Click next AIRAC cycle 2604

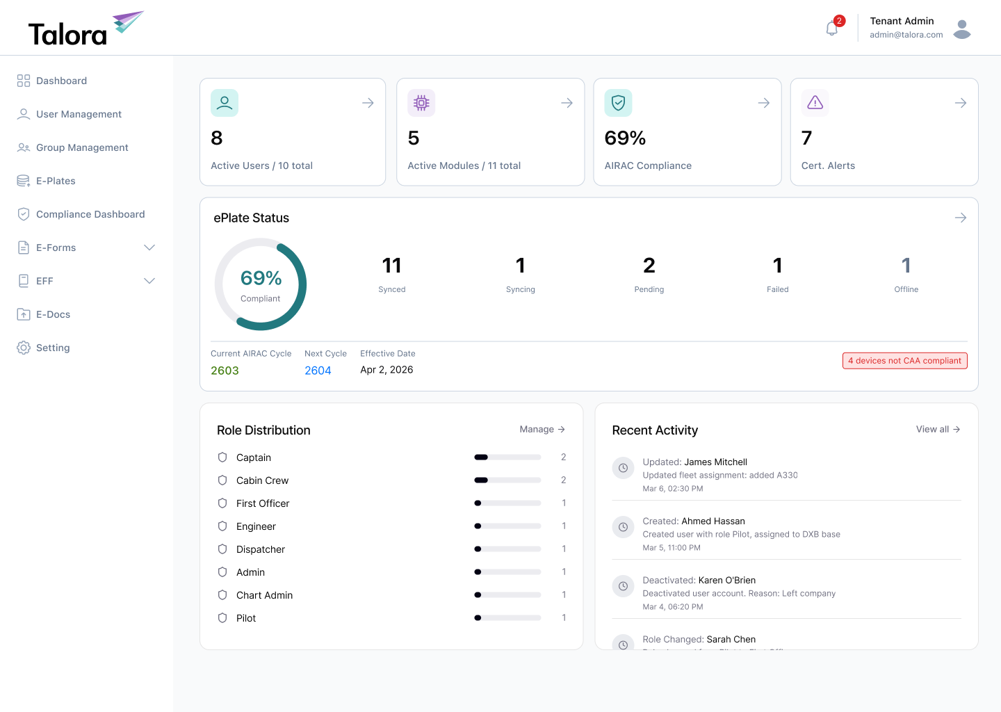[318, 371]
